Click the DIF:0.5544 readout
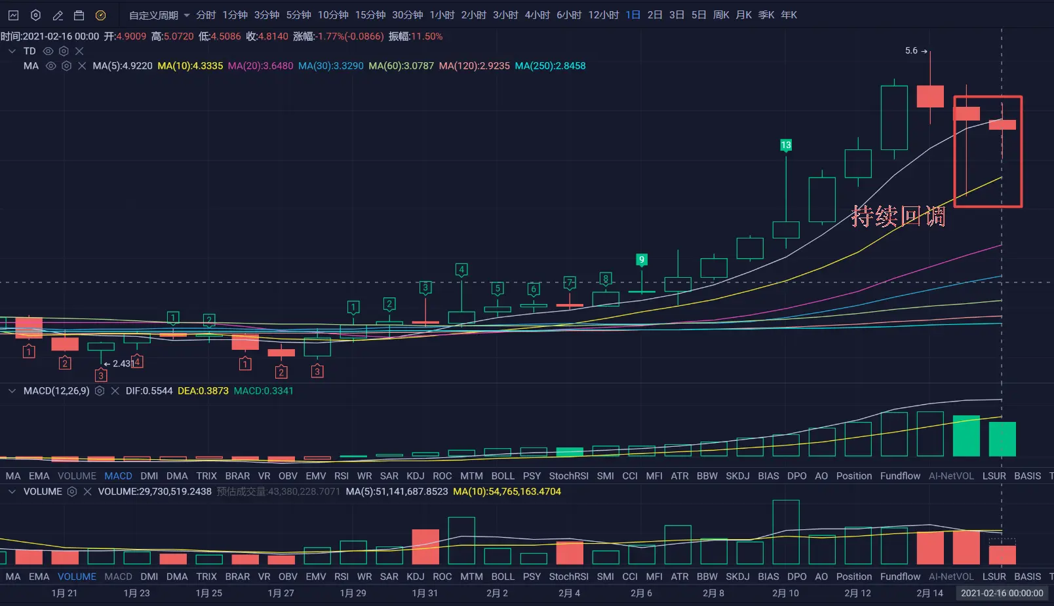The image size is (1054, 606). (149, 391)
